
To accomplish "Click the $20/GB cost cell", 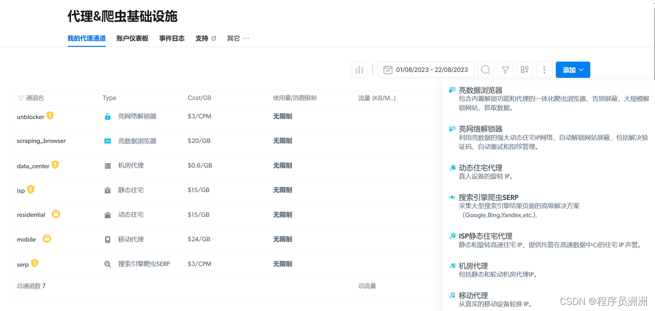I will (199, 141).
